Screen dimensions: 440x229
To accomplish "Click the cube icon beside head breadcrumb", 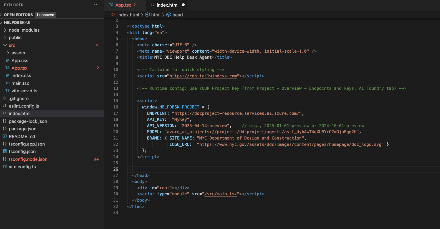I will click(x=169, y=15).
